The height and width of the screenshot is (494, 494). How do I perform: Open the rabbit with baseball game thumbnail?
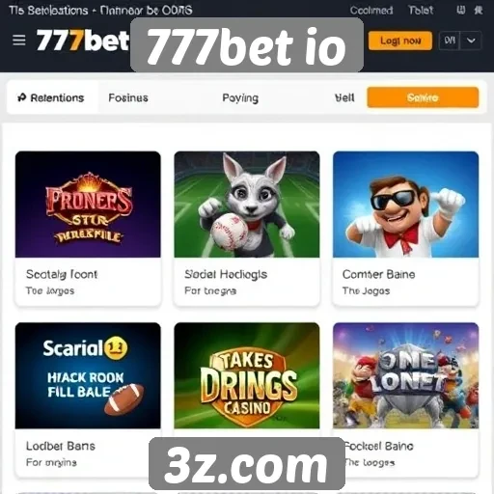point(247,205)
